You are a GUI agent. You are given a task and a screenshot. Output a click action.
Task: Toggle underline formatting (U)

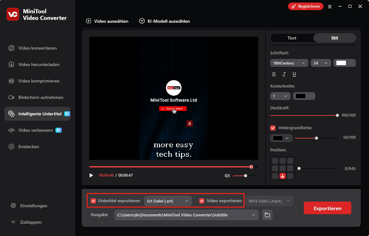(x=294, y=75)
